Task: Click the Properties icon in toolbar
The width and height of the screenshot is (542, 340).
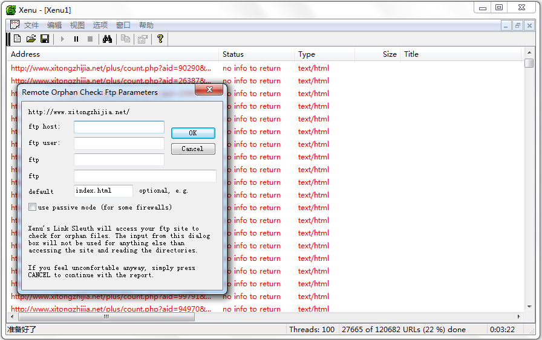Action: pyautogui.click(x=143, y=39)
